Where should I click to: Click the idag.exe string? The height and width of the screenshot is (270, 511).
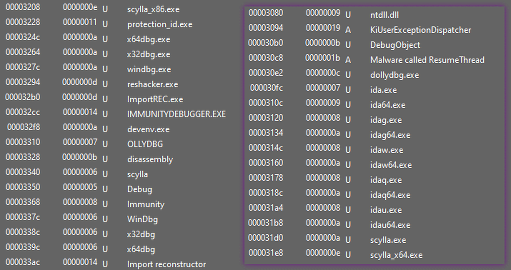click(386, 120)
